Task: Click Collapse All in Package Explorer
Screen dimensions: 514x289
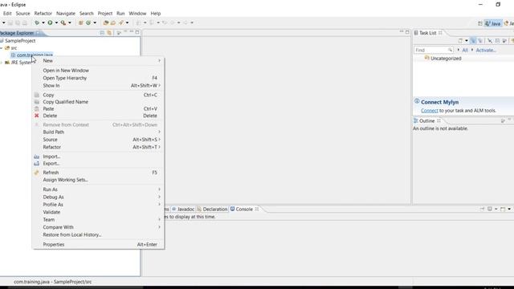Action: (x=102, y=33)
